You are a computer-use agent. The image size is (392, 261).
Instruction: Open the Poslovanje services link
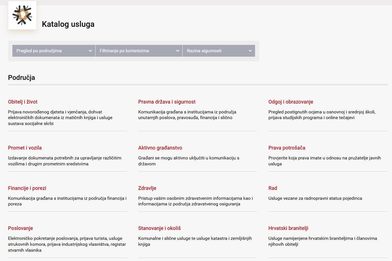[x=21, y=228]
